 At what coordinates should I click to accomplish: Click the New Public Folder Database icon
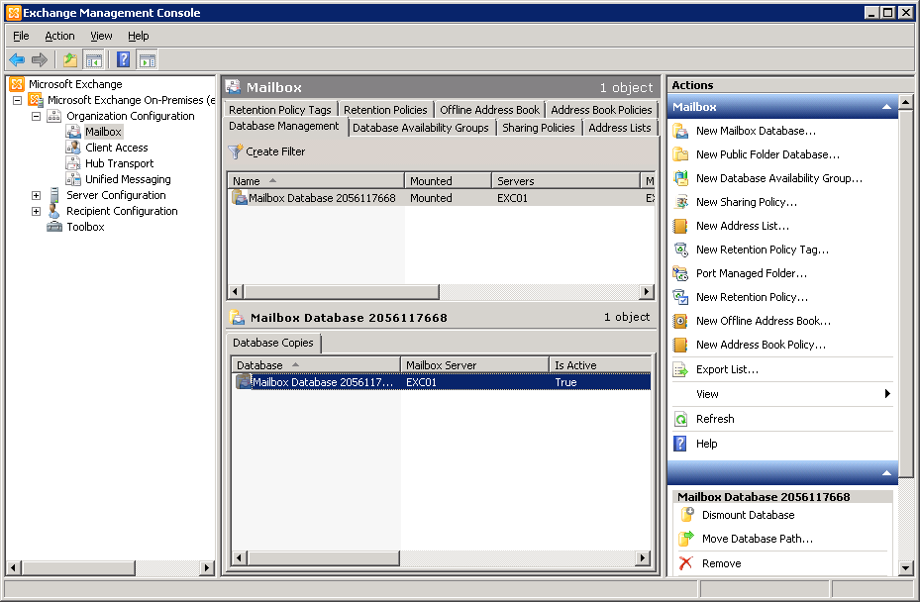(x=680, y=154)
